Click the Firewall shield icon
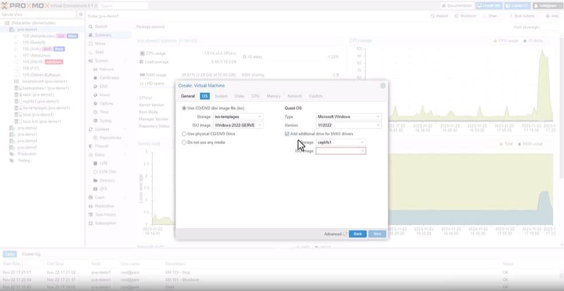 91,146
